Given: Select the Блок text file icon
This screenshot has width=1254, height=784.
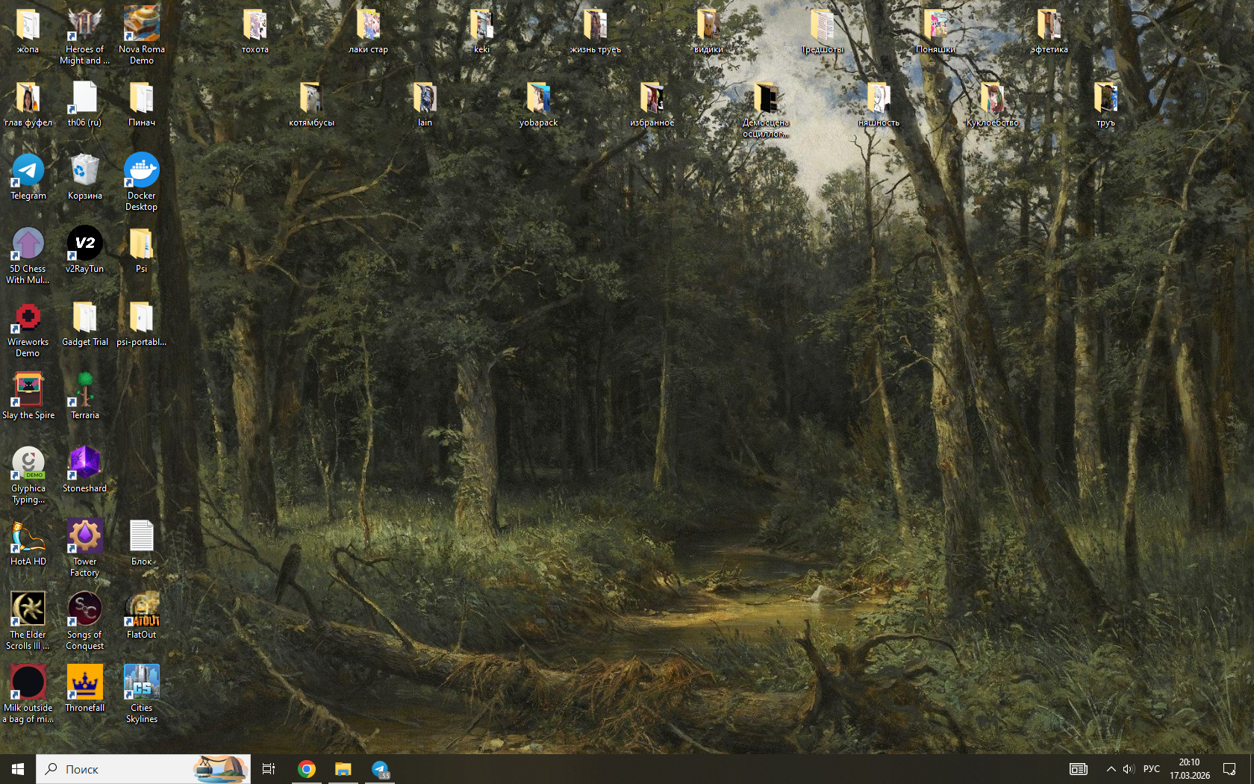Looking at the screenshot, I should pyautogui.click(x=142, y=543).
